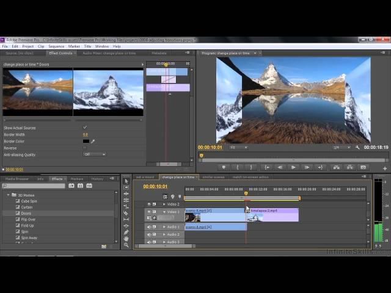Viewport: 391px width, 293px height.
Task: Select the Rolling Edit tool
Action: pyautogui.click(x=126, y=200)
